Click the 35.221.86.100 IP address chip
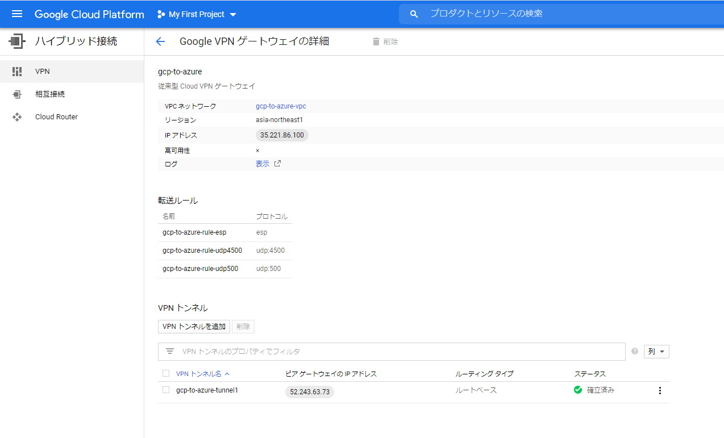Image resolution: width=724 pixels, height=438 pixels. tap(282, 135)
